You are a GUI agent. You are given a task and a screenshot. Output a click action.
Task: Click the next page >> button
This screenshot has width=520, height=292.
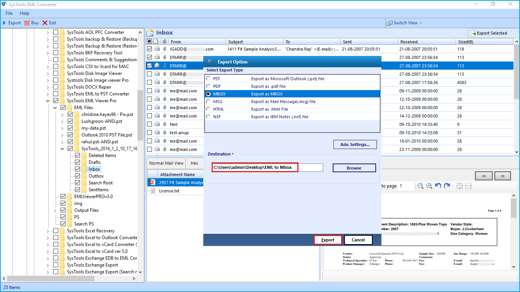pyautogui.click(x=502, y=176)
